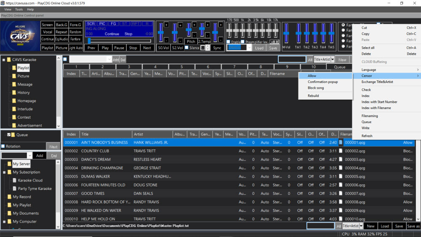Choose Index with Start Number
This screenshot has width=421, height=237.
click(386, 102)
